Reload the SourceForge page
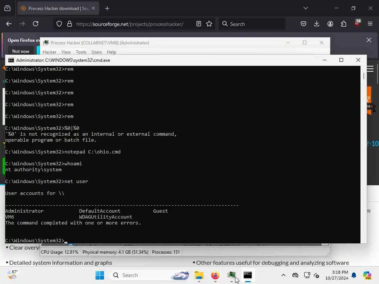 (x=36, y=24)
